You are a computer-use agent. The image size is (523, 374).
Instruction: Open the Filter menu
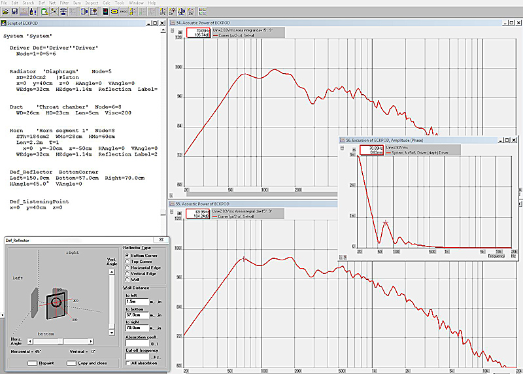click(64, 3)
